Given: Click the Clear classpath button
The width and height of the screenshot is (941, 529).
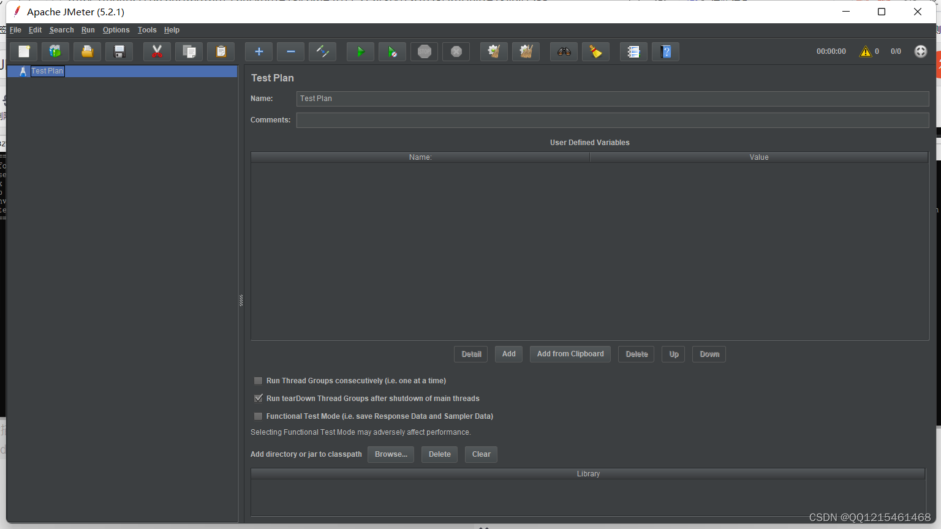Looking at the screenshot, I should tap(482, 454).
